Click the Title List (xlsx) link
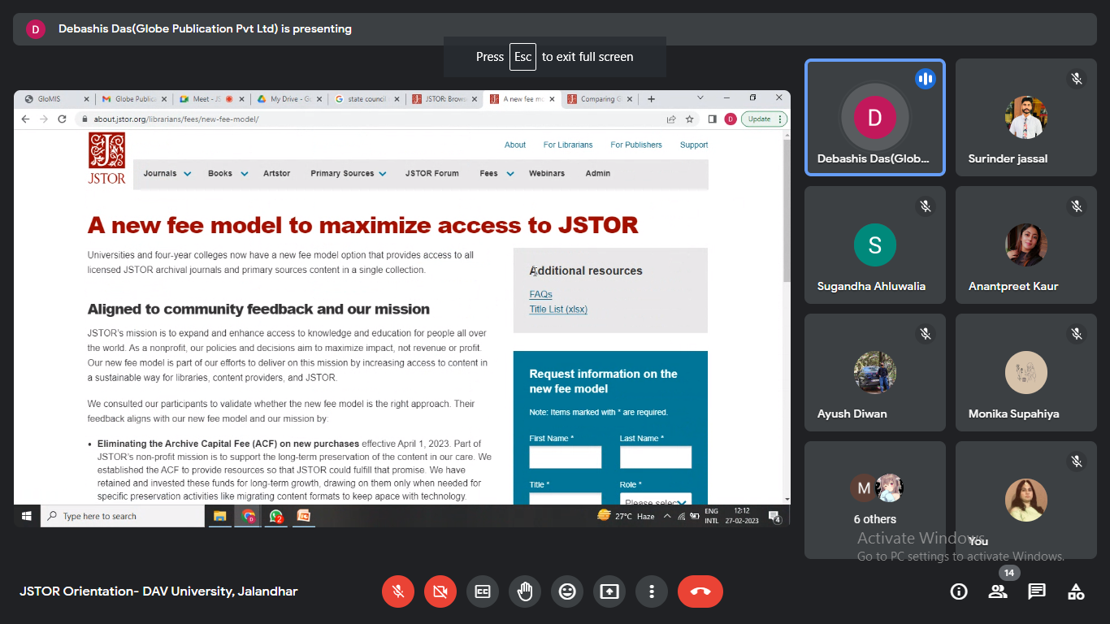 (558, 310)
